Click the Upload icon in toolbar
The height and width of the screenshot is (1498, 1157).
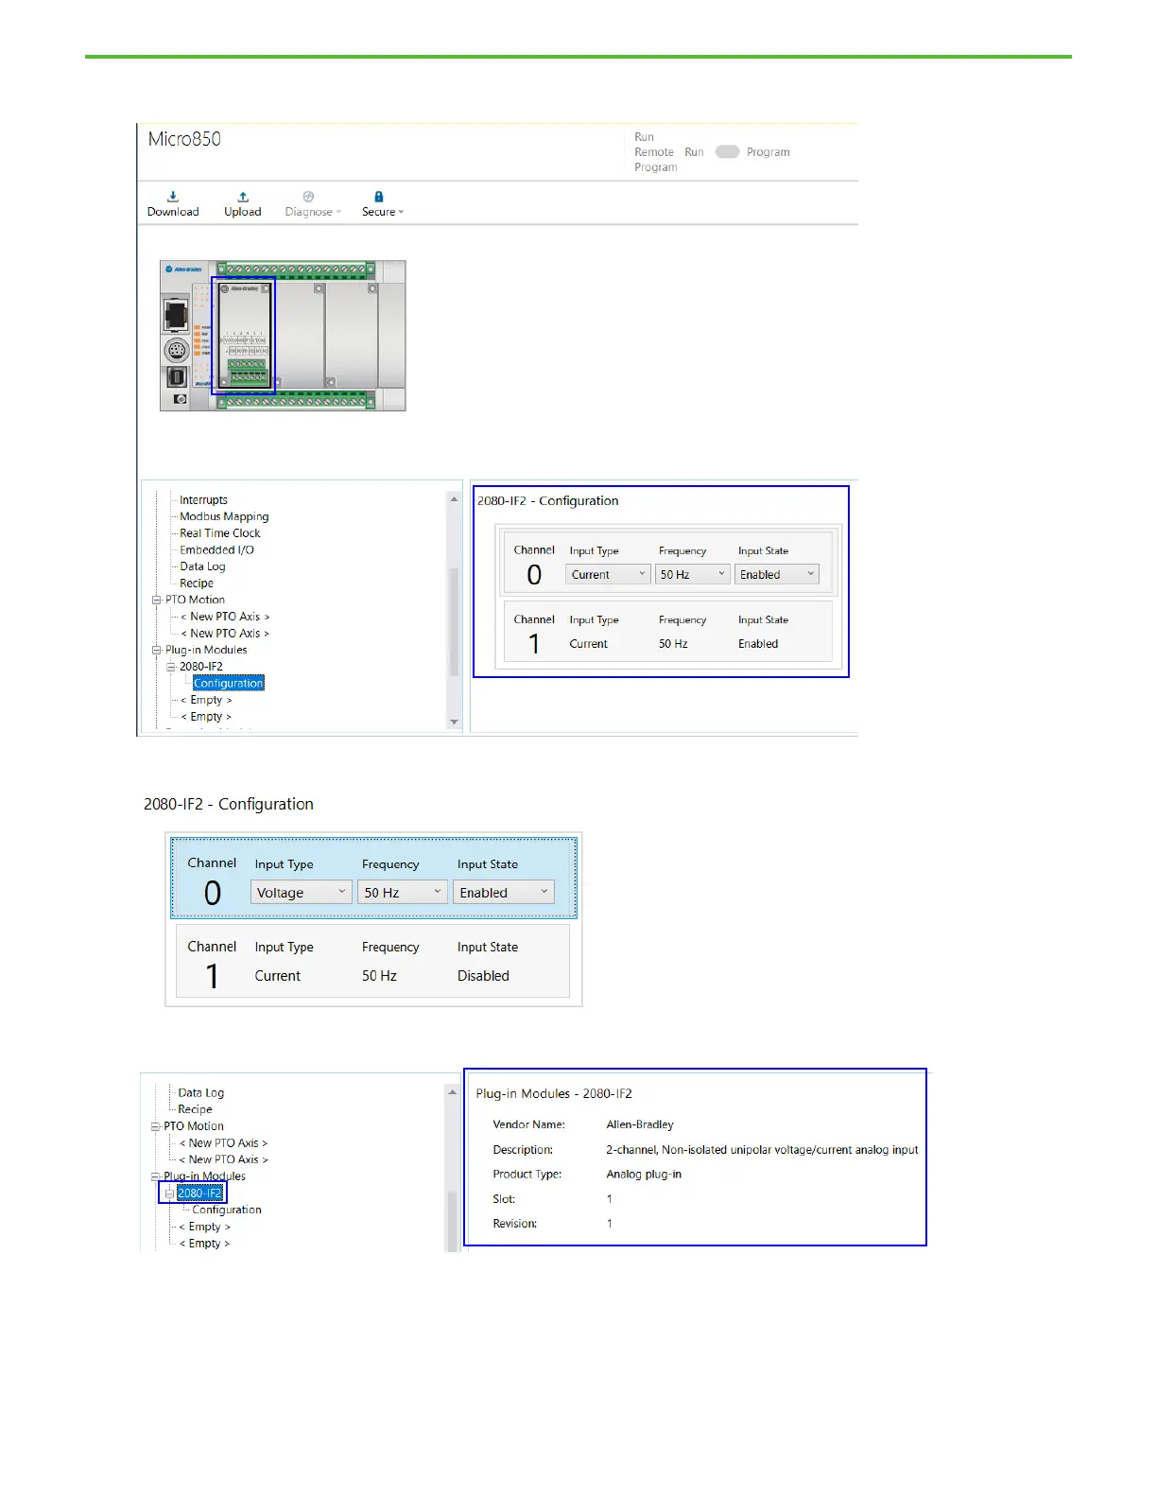coord(243,198)
